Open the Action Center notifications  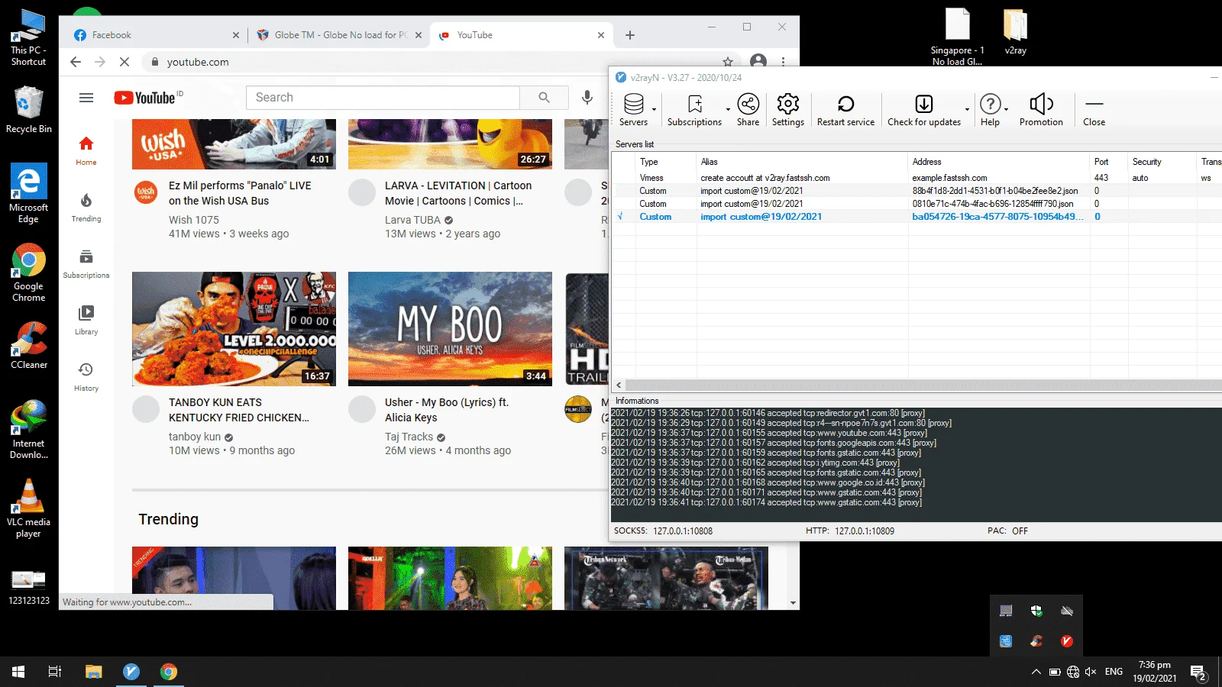click(1198, 672)
